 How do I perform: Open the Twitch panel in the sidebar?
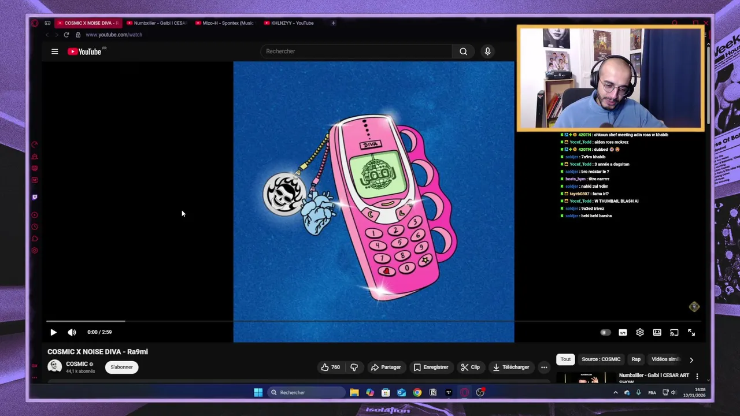[x=35, y=197]
